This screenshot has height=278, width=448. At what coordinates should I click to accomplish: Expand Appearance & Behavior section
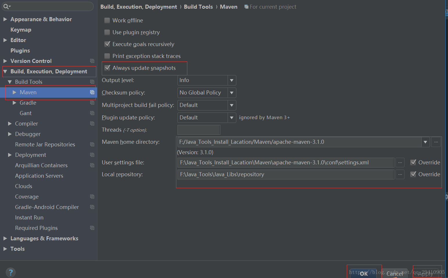click(x=5, y=19)
